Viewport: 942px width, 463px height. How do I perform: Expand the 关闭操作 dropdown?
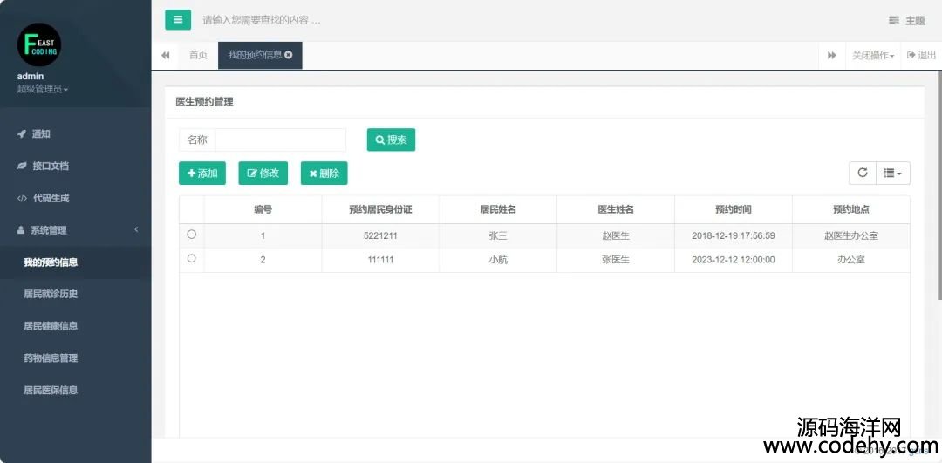pyautogui.click(x=873, y=55)
